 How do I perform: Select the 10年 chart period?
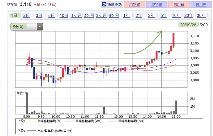(176, 16)
